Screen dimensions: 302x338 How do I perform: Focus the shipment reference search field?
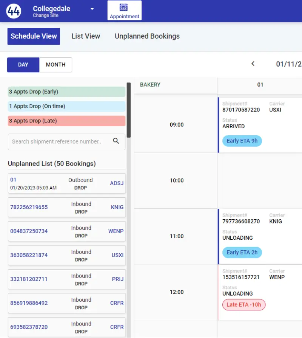coord(67,142)
